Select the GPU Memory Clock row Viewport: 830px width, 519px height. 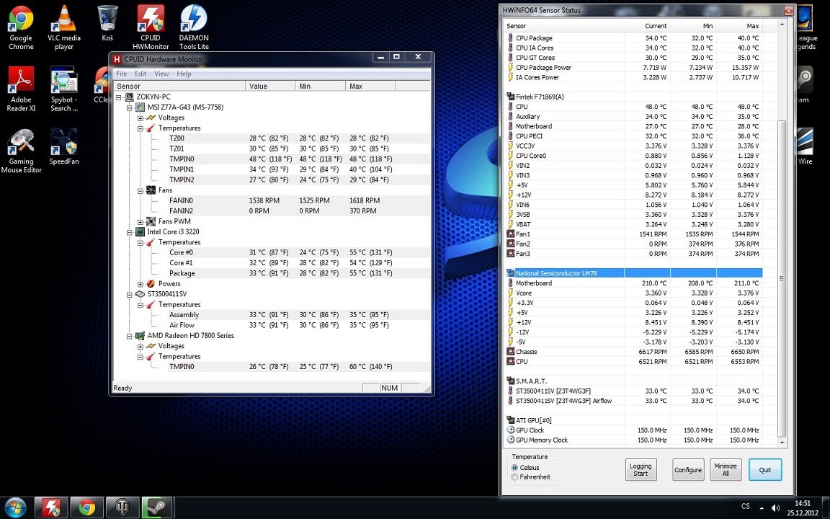[634, 440]
